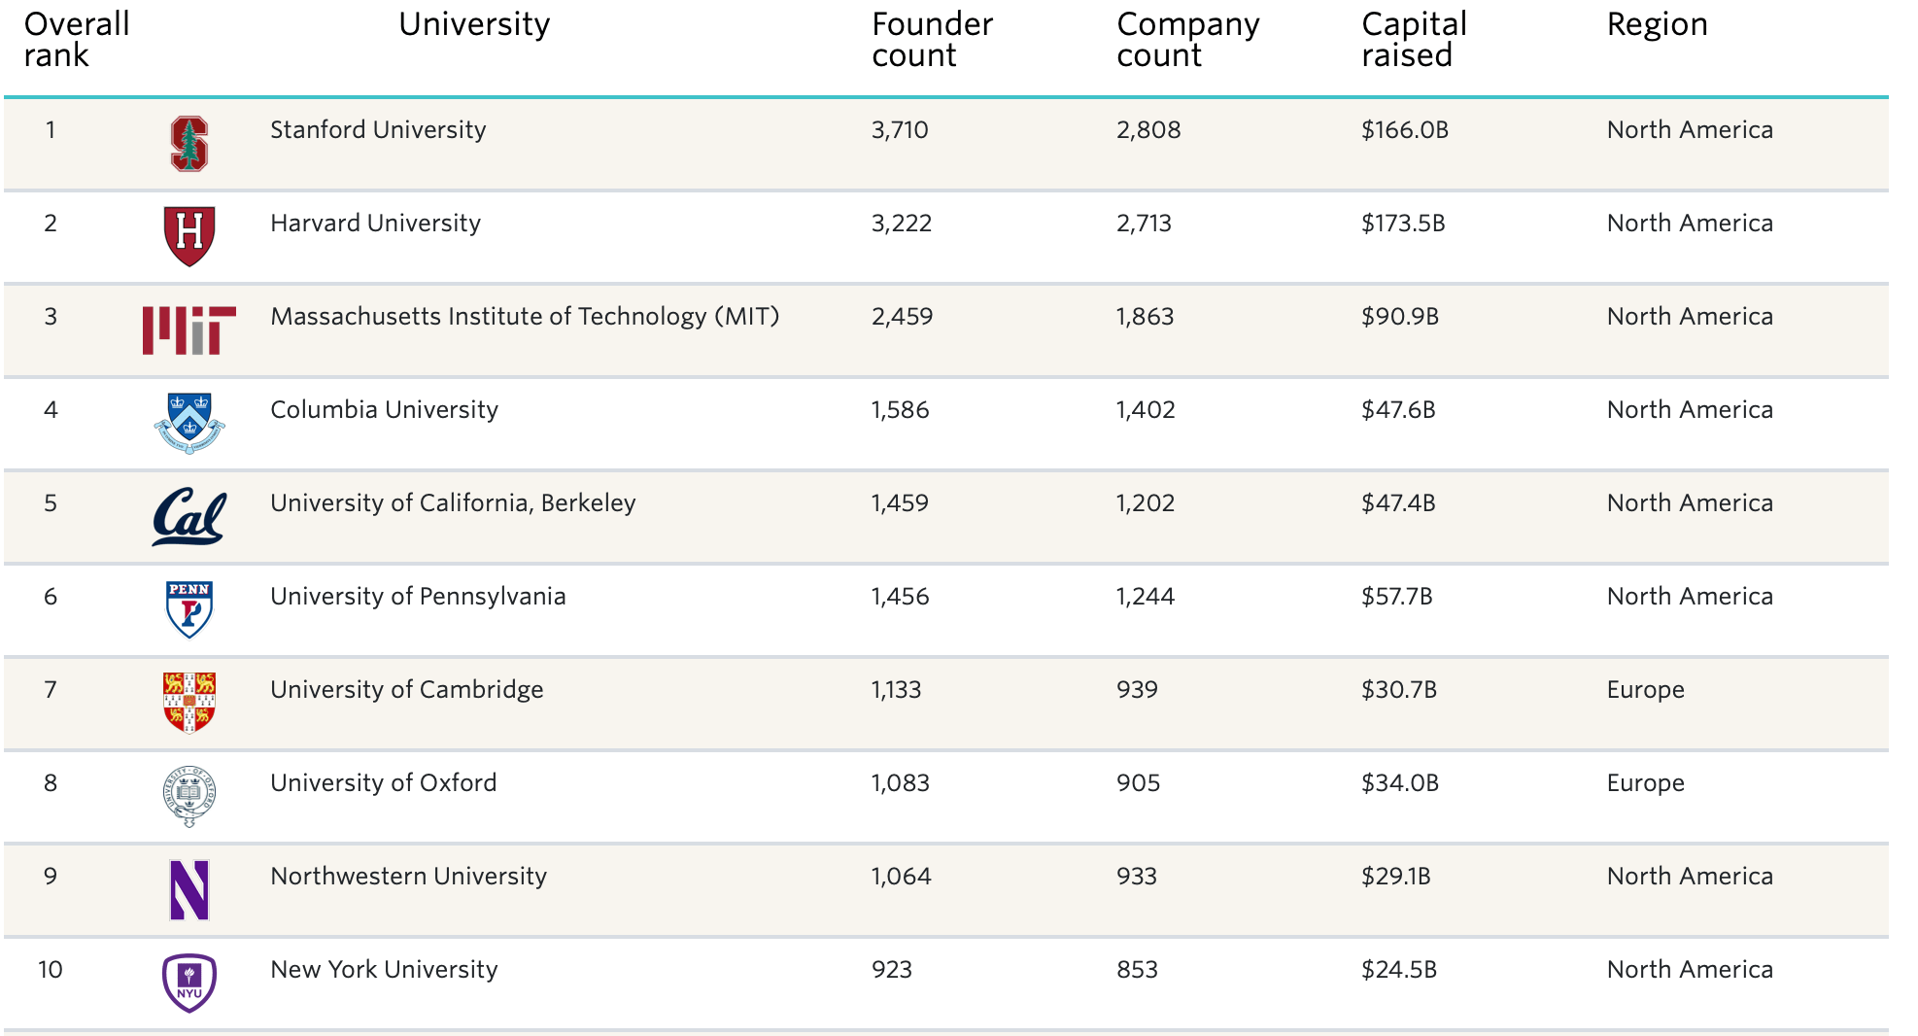1918x1036 pixels.
Task: Sort by the Founder count column header
Action: (932, 40)
